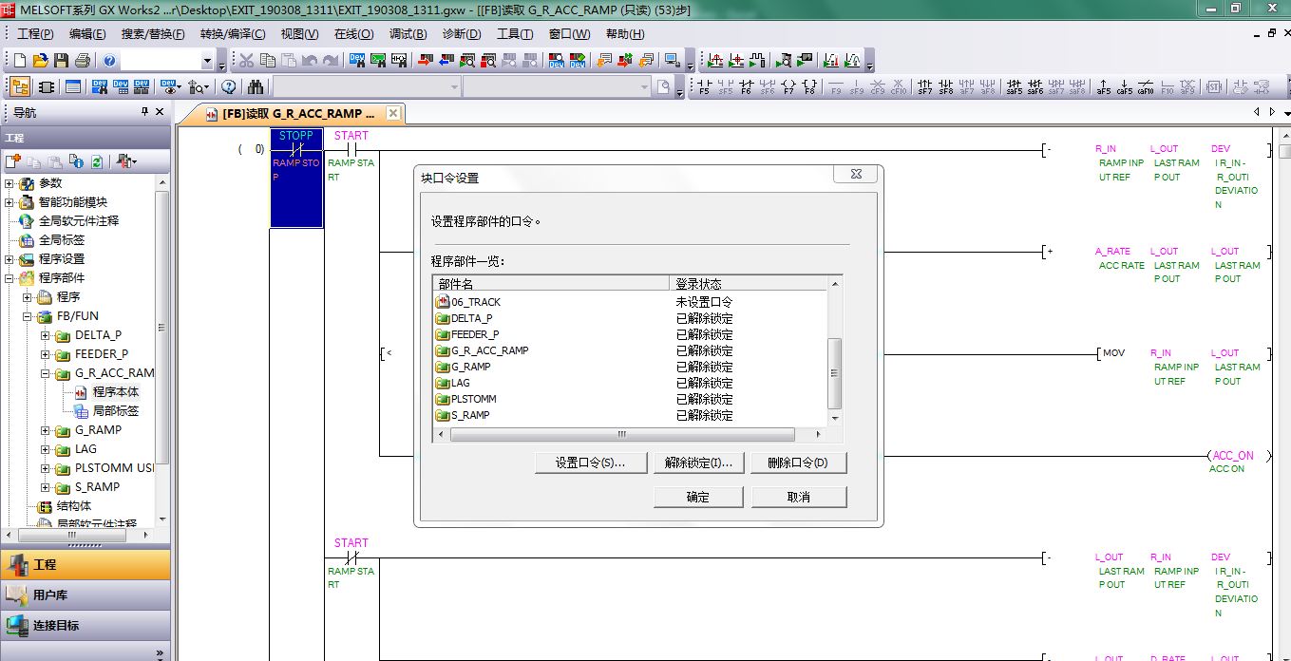
Task: Expand the G_RAMP folder in the tree
Action: [46, 430]
